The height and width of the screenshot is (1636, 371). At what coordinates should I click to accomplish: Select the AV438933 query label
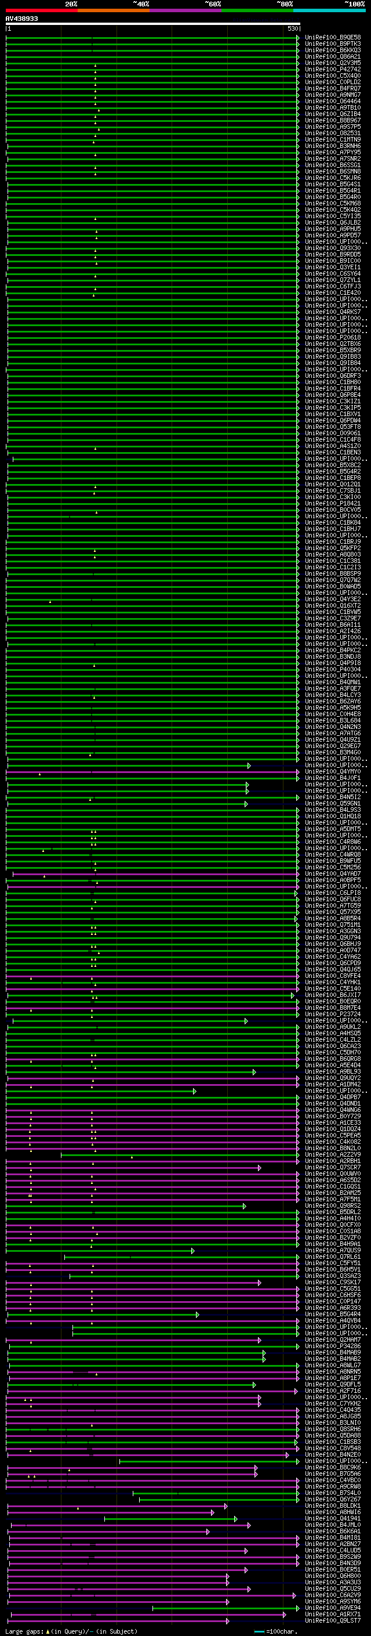click(21, 19)
